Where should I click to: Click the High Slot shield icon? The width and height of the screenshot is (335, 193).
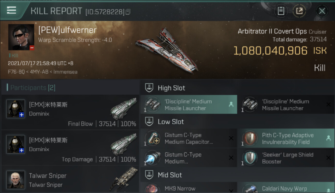tap(149, 88)
